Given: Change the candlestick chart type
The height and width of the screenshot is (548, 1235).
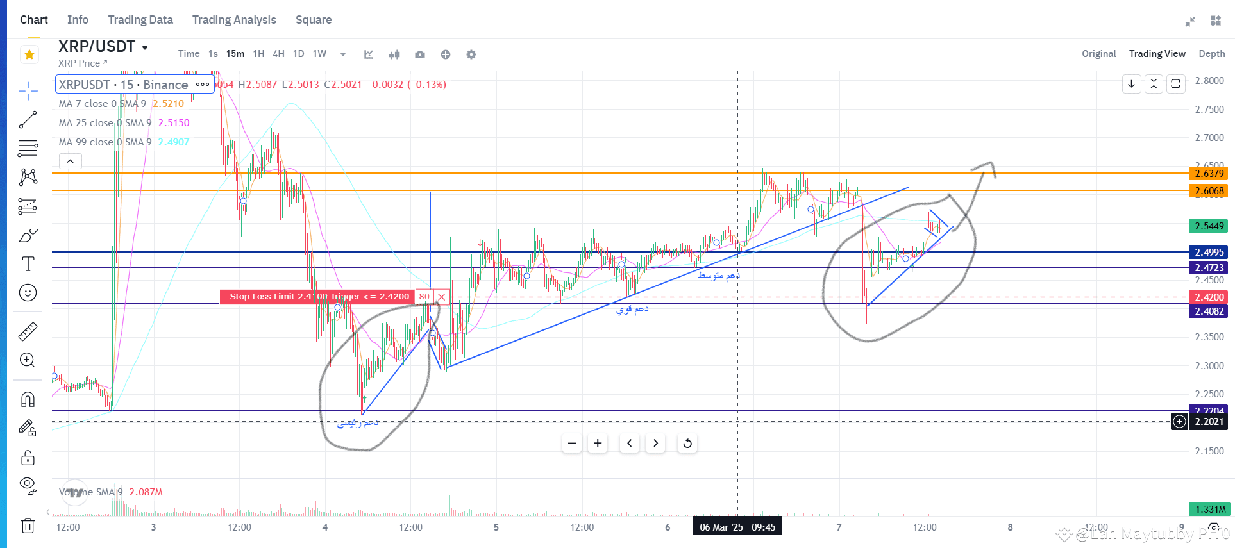Looking at the screenshot, I should click(394, 54).
